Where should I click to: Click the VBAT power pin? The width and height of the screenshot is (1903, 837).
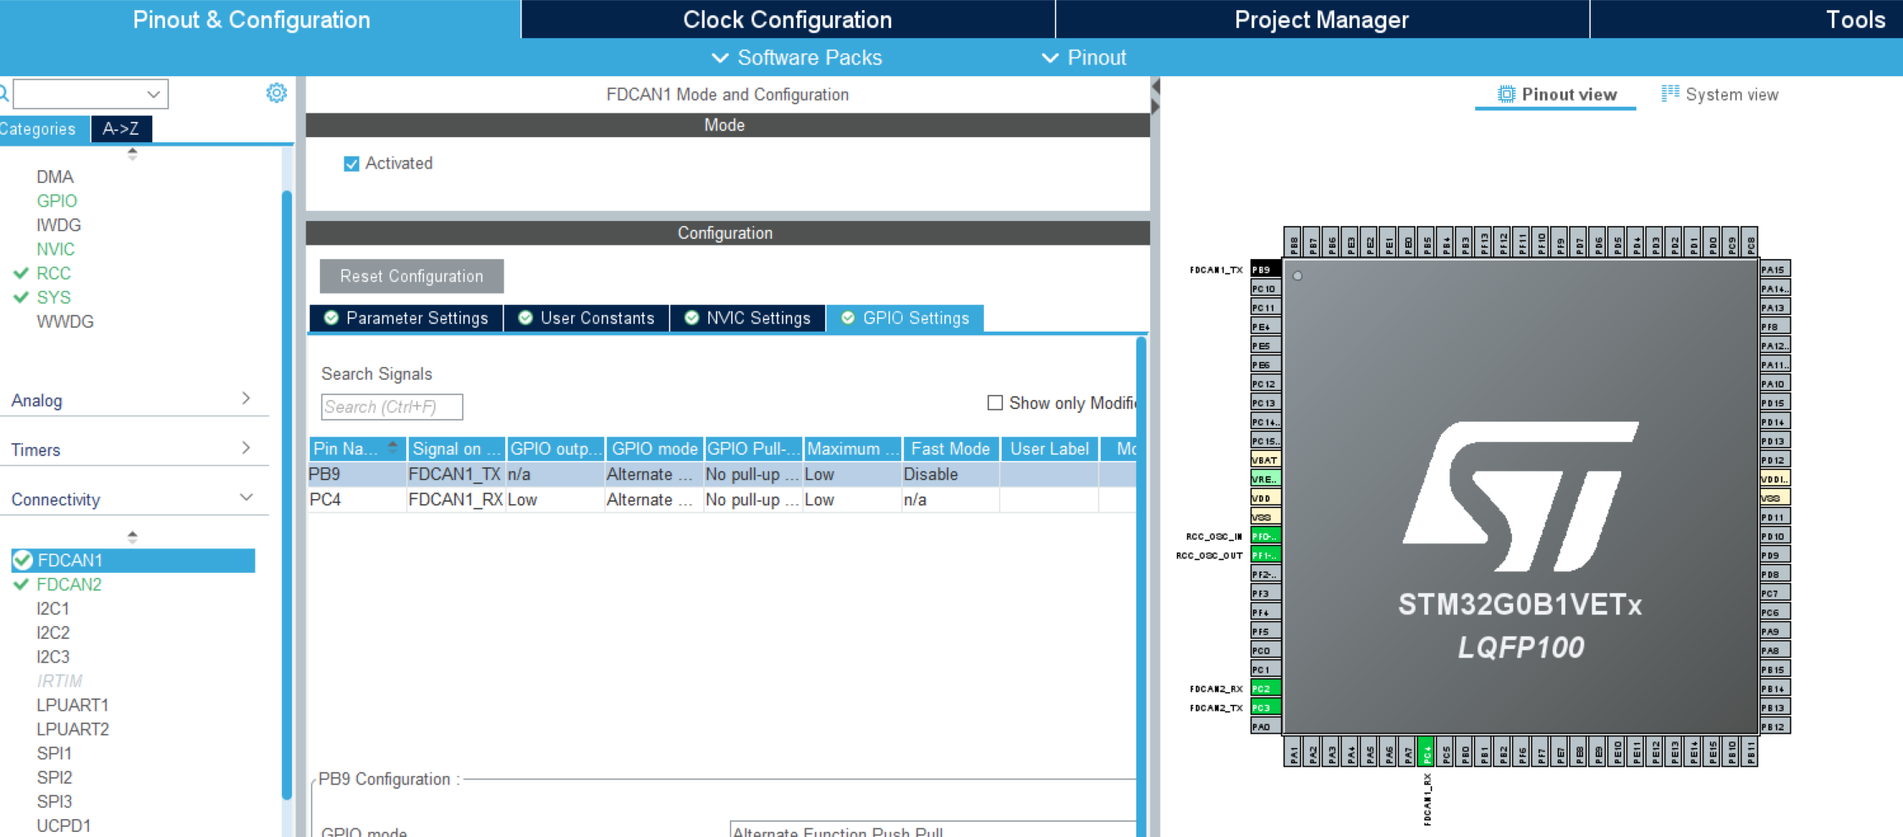[x=1265, y=460]
